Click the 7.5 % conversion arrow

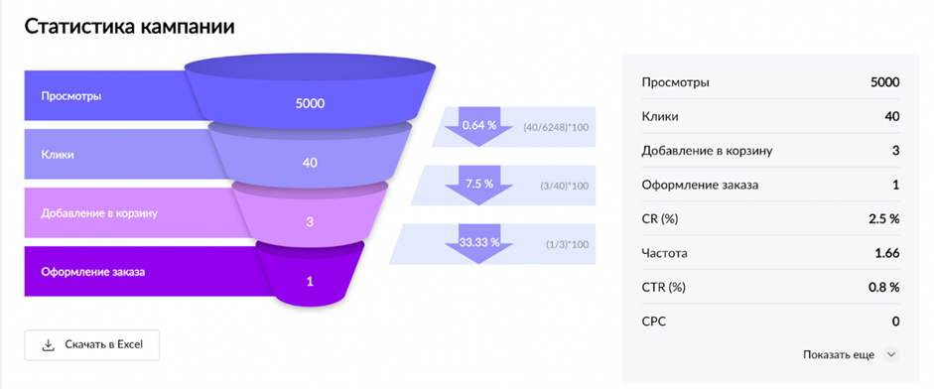click(x=479, y=185)
